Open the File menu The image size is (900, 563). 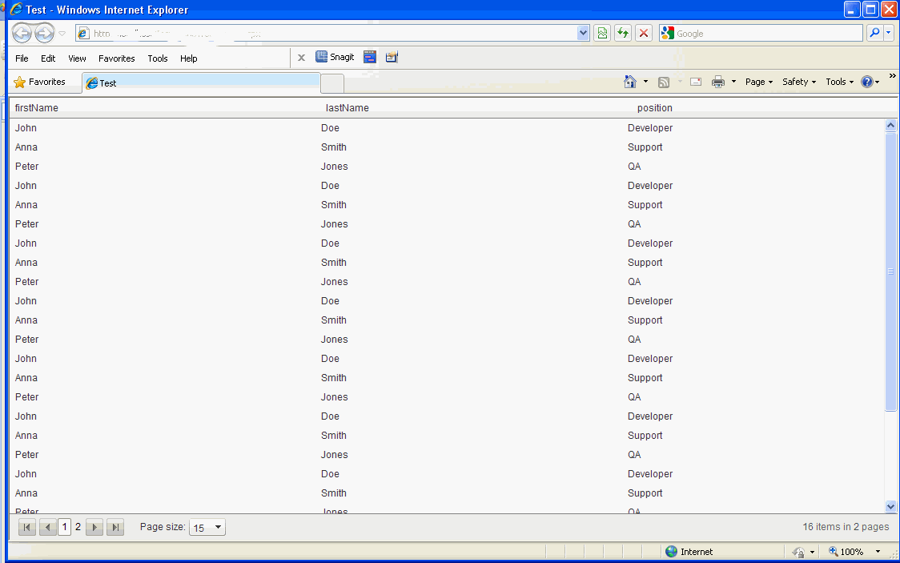point(22,58)
